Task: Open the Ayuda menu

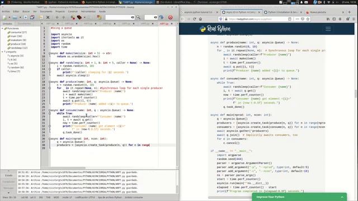Action: pos(102,11)
